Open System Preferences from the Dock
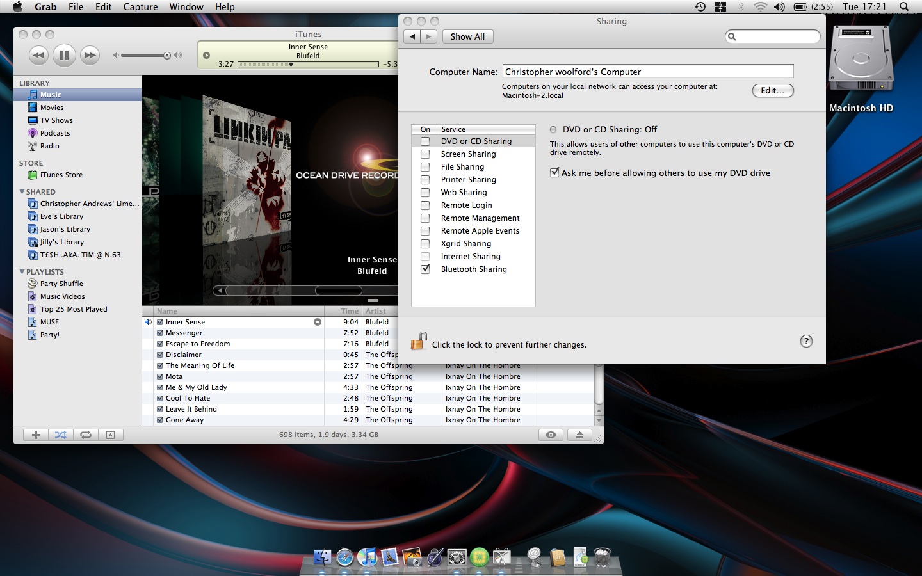This screenshot has height=576, width=922. [457, 557]
